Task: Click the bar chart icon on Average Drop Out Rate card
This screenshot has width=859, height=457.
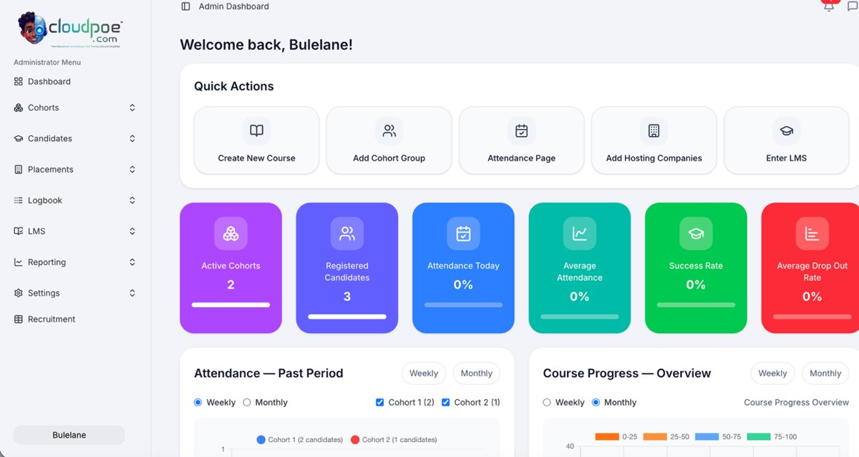Action: coord(812,234)
